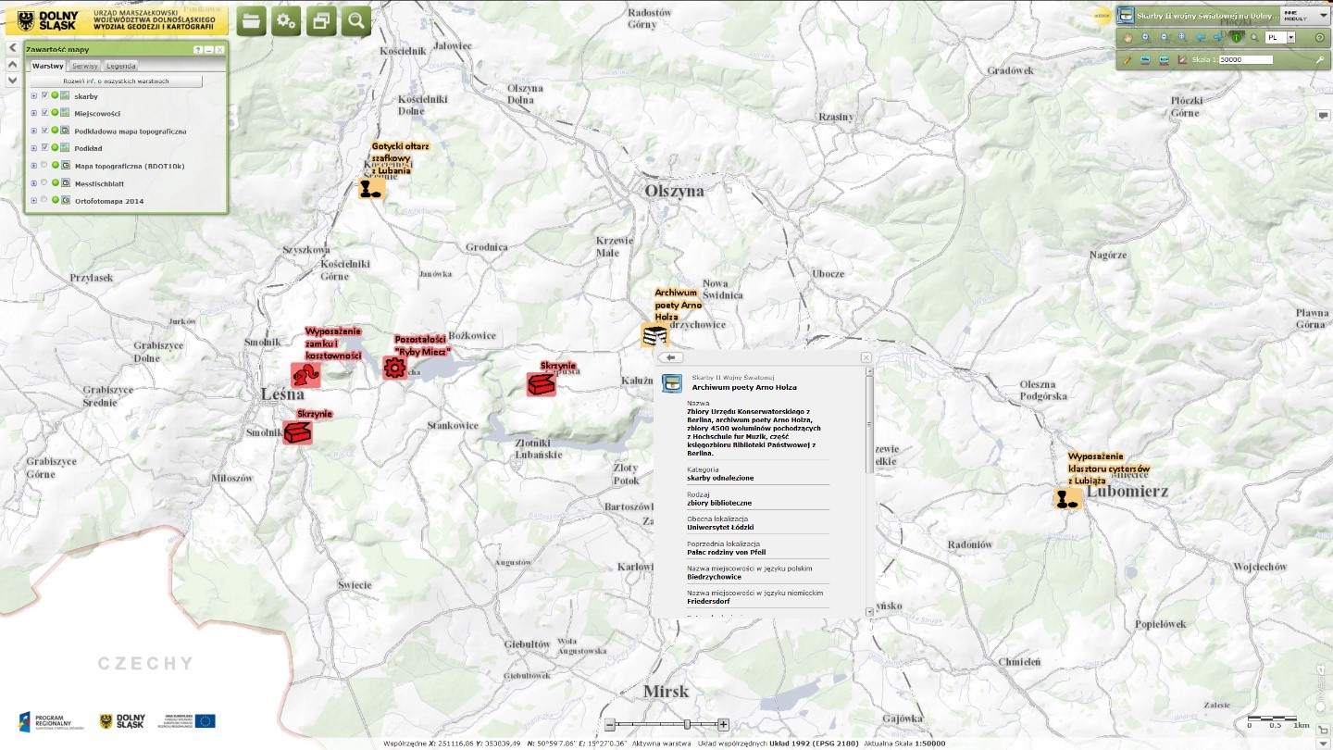The width and height of the screenshot is (1333, 750).
Task: Click the print icon in the top-left toolbar
Action: 321,19
